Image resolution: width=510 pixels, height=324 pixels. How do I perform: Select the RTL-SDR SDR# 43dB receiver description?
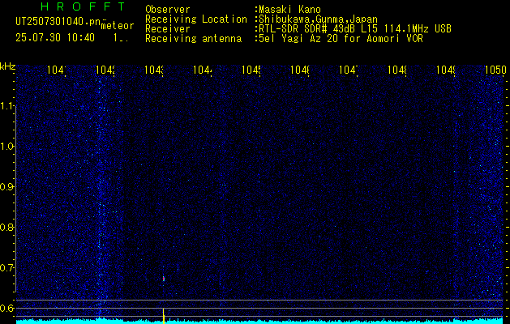pos(355,29)
